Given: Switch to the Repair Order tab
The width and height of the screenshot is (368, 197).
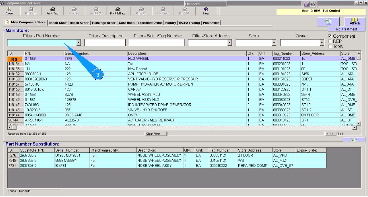Looking at the screenshot, I should pyautogui.click(x=79, y=23).
